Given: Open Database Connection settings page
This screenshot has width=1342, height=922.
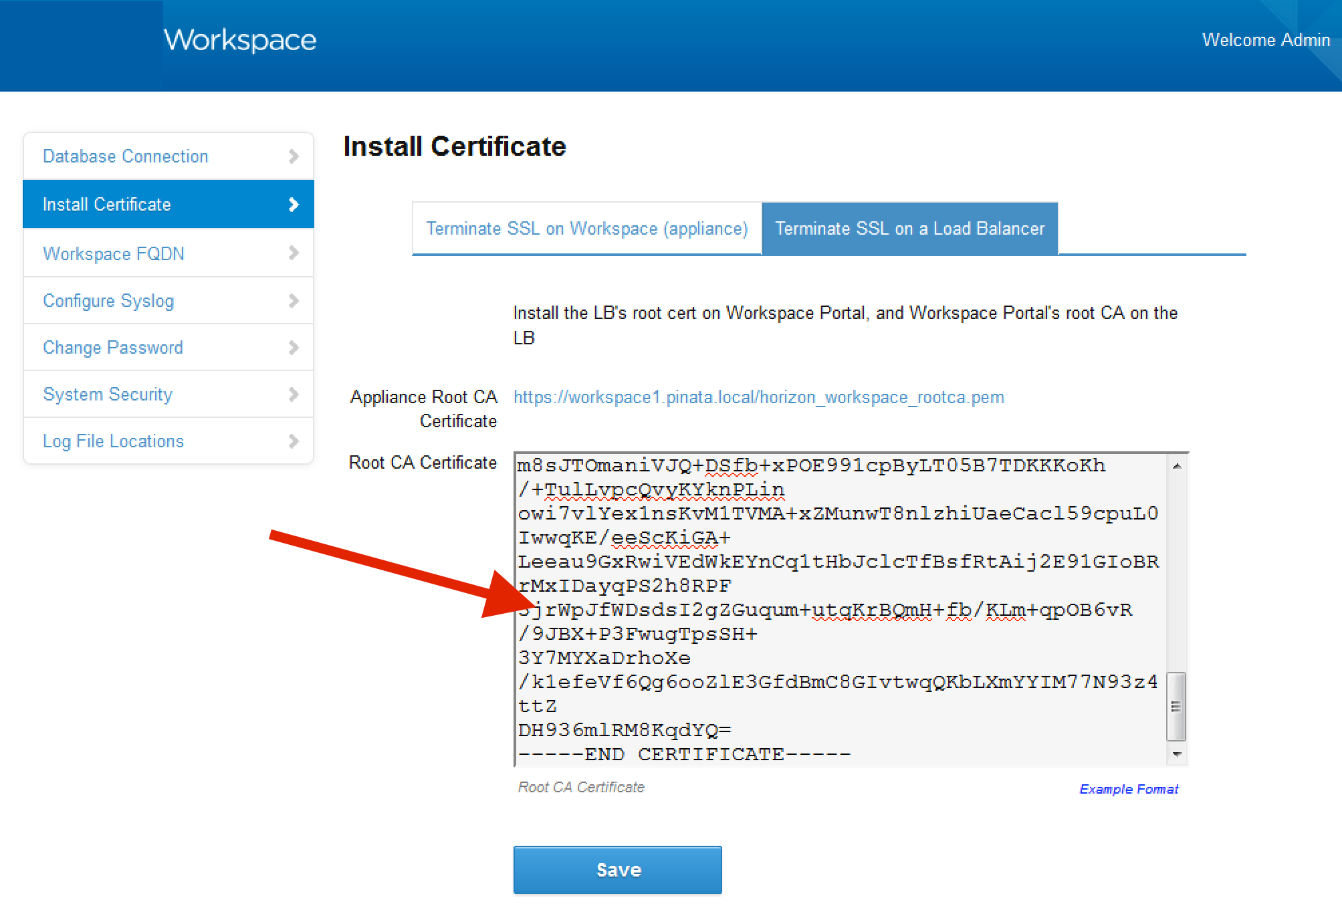Looking at the screenshot, I should [x=126, y=156].
